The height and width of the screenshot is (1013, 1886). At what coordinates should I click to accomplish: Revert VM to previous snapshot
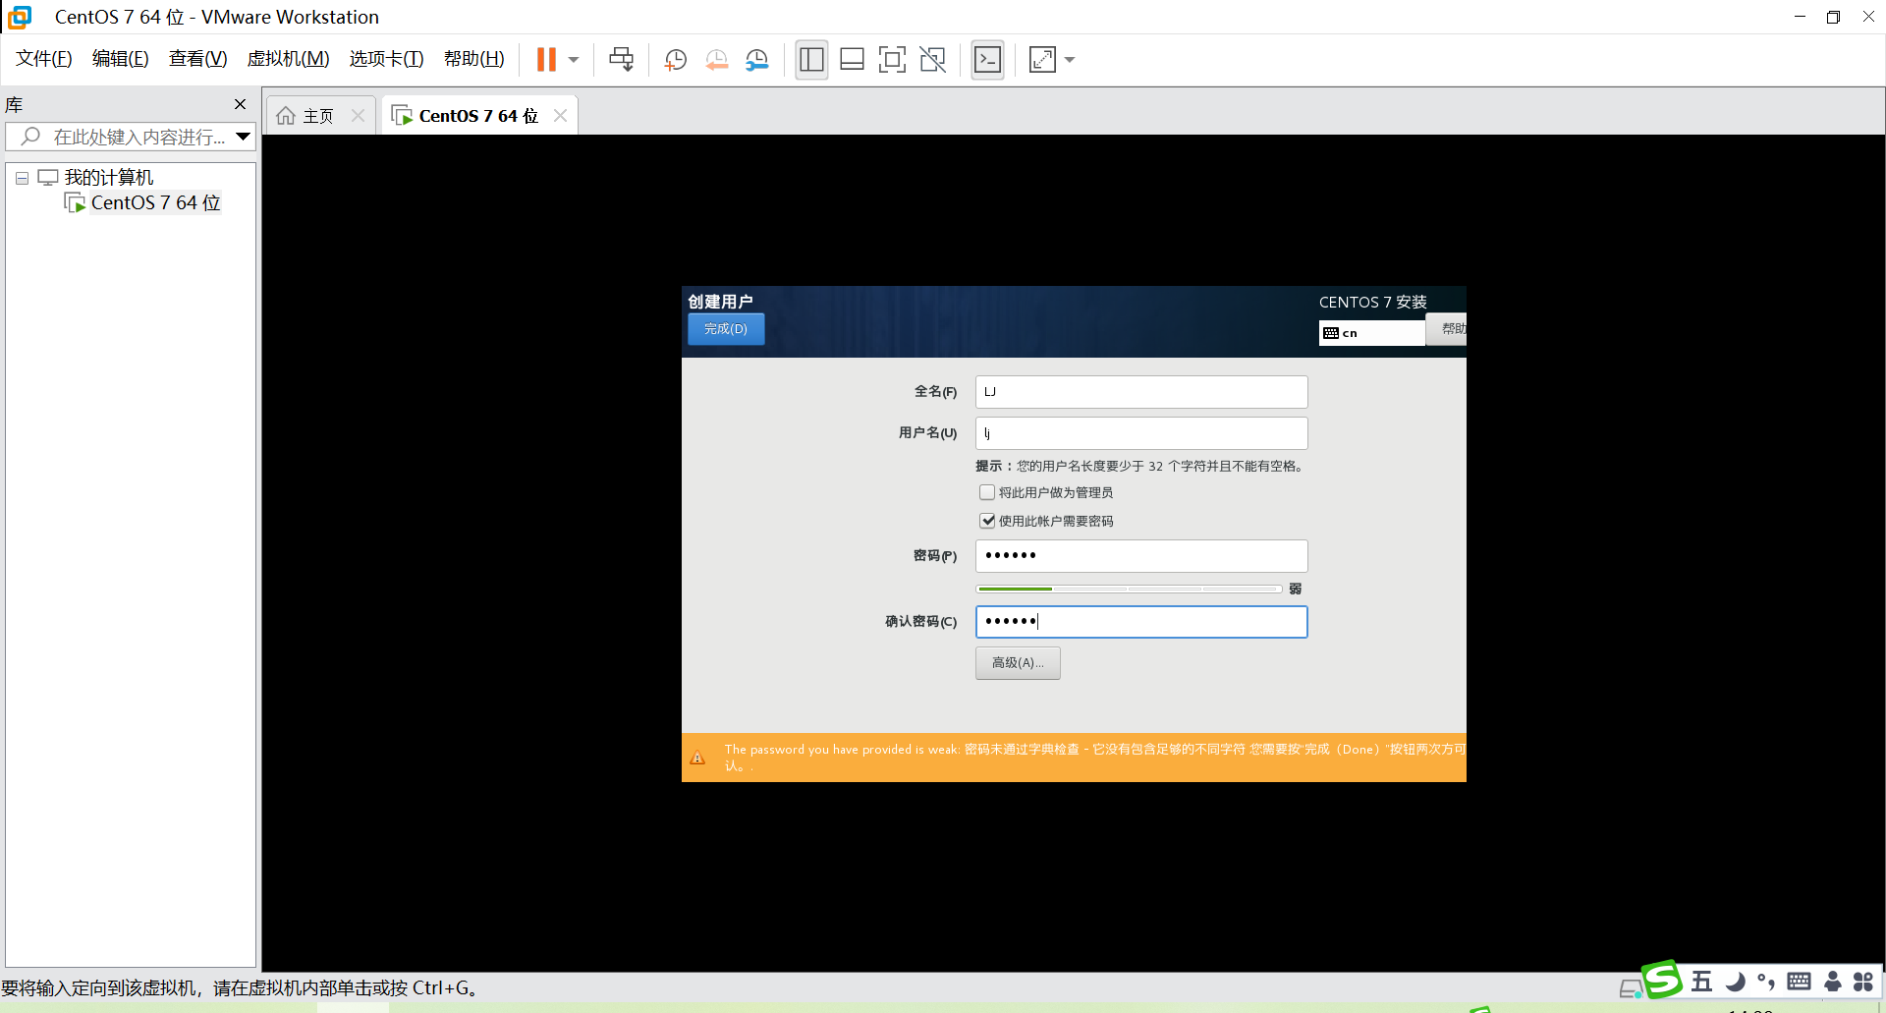(x=717, y=60)
